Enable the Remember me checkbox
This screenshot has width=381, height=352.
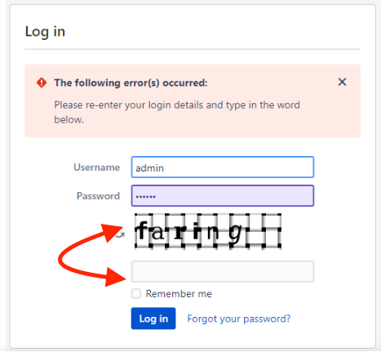pyautogui.click(x=136, y=293)
